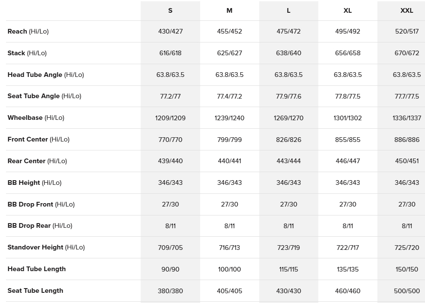Click the Rear Center row label
This screenshot has width=425, height=303.
click(37, 161)
